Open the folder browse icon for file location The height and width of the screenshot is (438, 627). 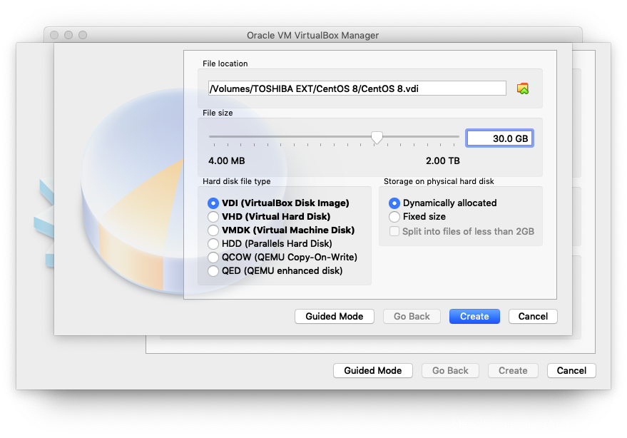tap(523, 88)
